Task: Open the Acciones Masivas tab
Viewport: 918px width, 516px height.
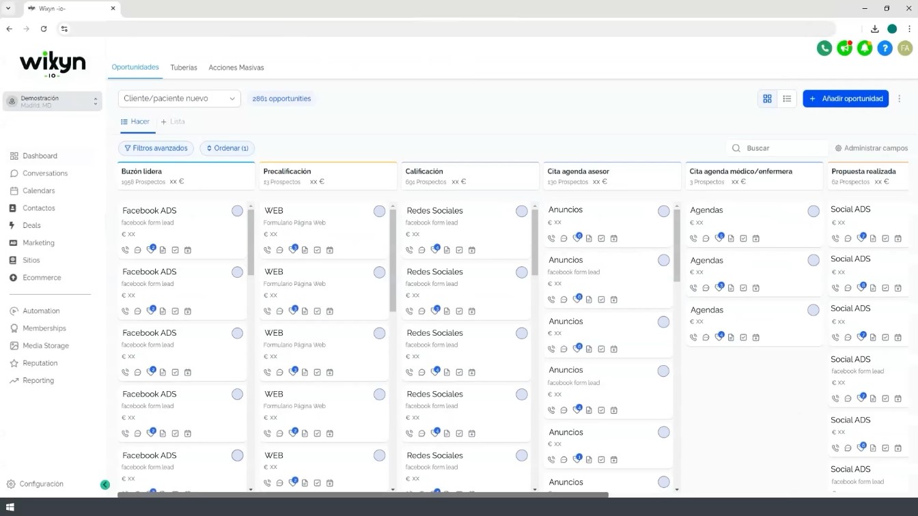Action: 236,68
